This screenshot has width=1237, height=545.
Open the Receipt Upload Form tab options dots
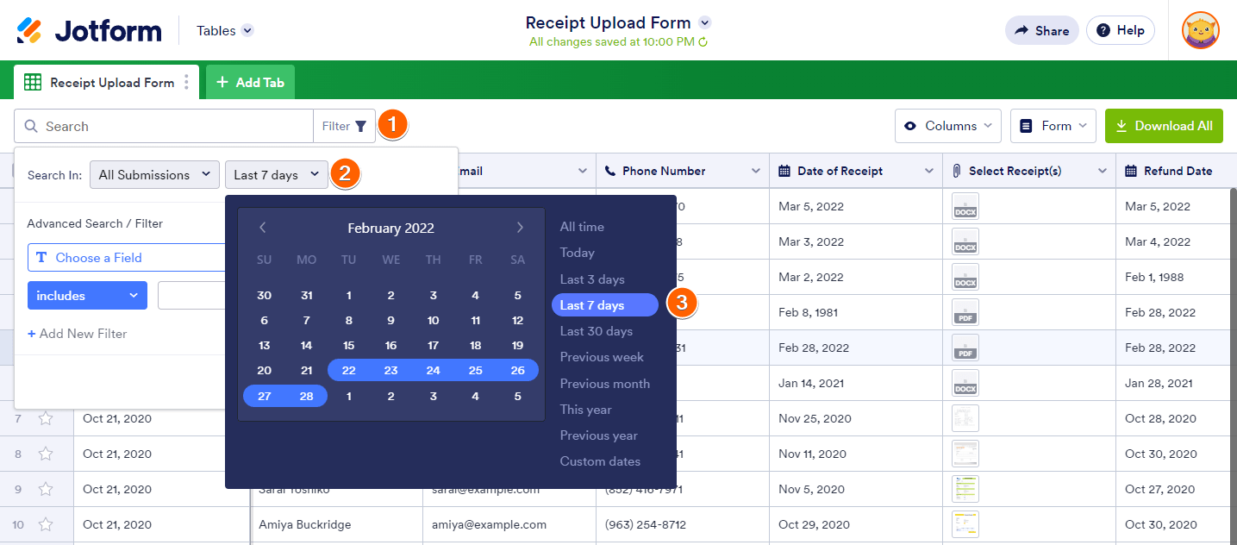click(186, 83)
